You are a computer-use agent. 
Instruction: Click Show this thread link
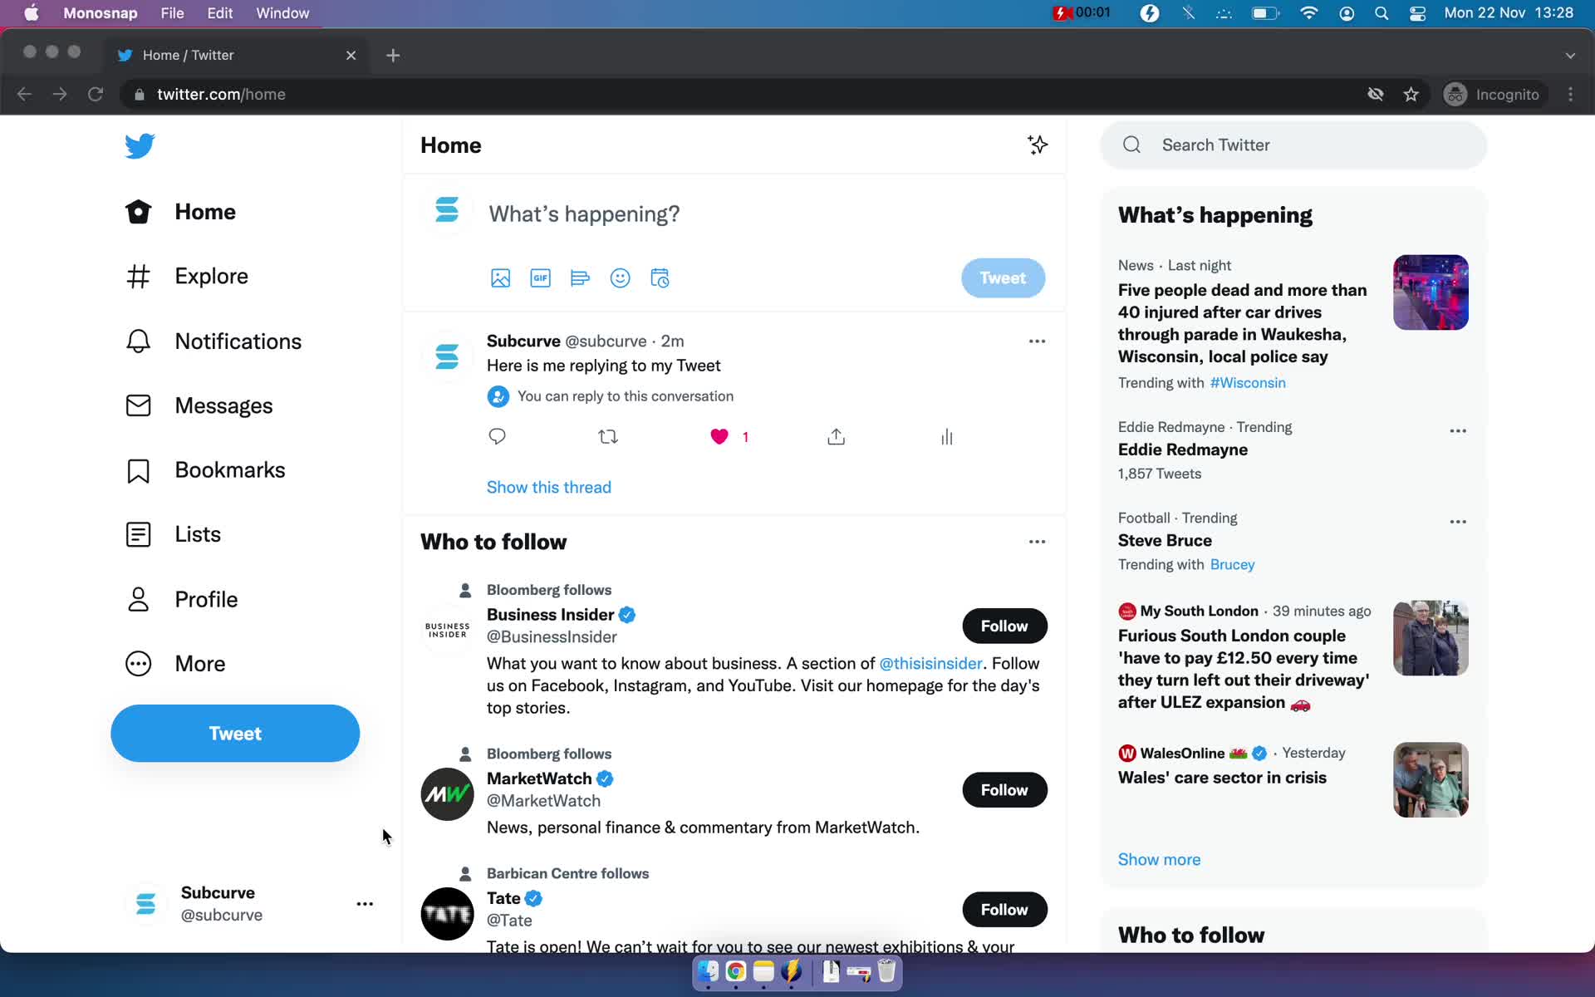click(x=548, y=488)
